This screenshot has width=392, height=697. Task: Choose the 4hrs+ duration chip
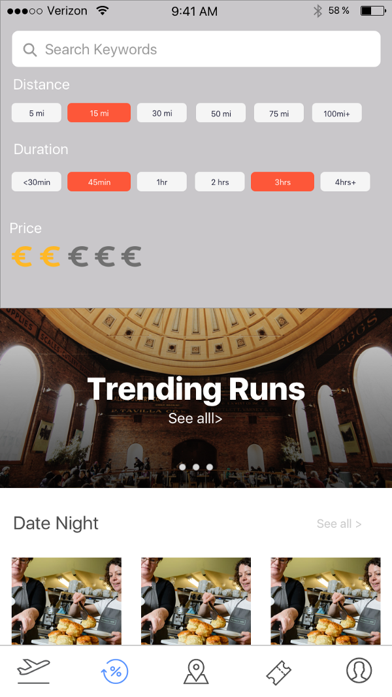(x=346, y=182)
